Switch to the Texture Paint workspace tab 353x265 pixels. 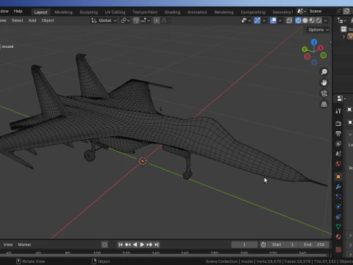click(x=145, y=12)
